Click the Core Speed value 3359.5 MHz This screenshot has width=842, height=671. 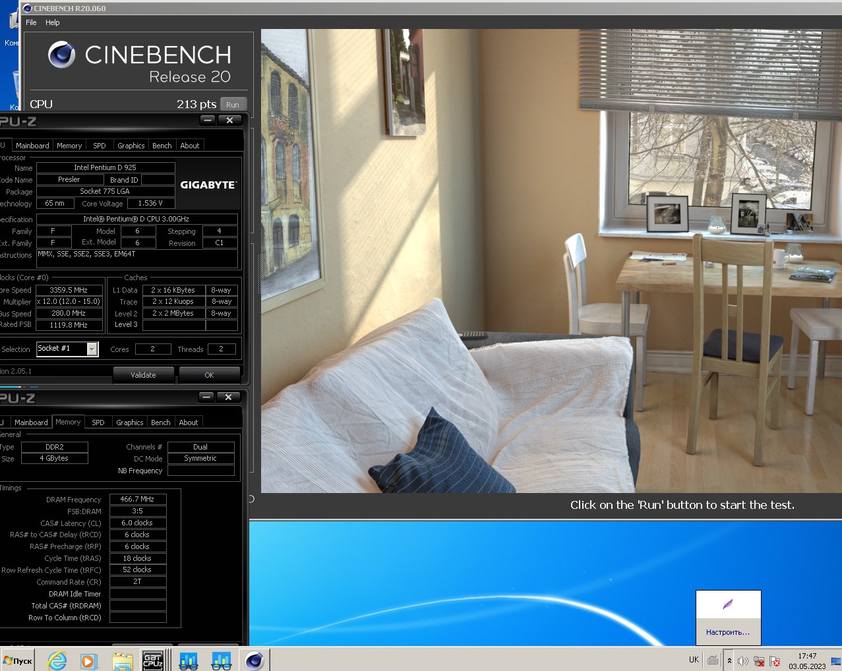point(69,290)
